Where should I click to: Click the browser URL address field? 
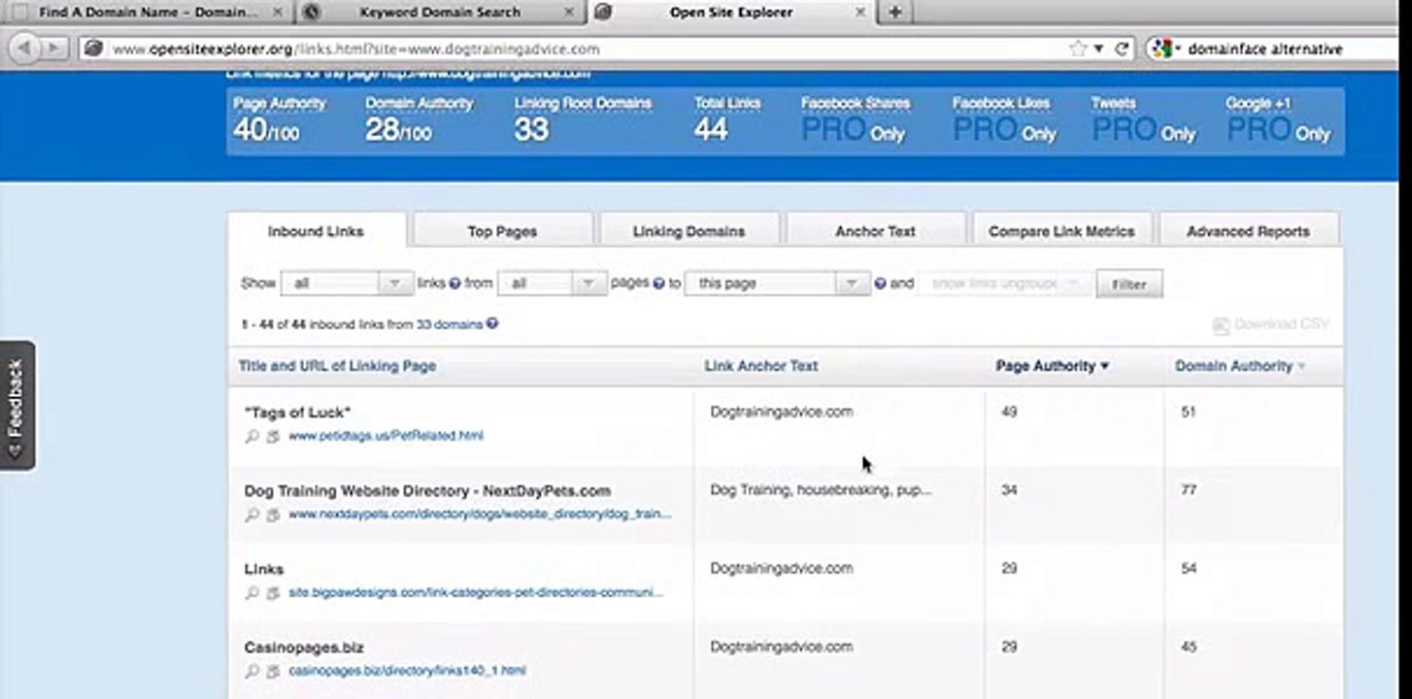pyautogui.click(x=583, y=49)
